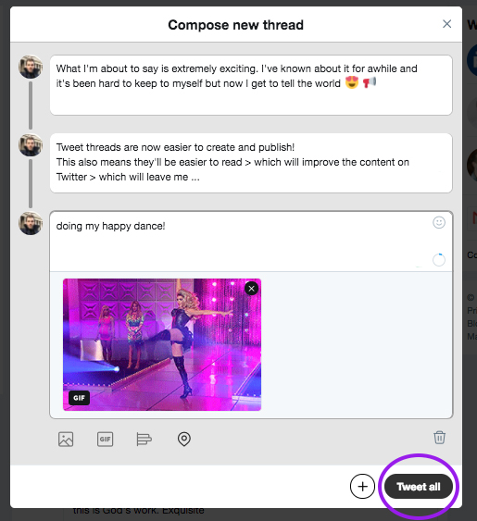
Task: Add location with pin icon
Action: 184,439
